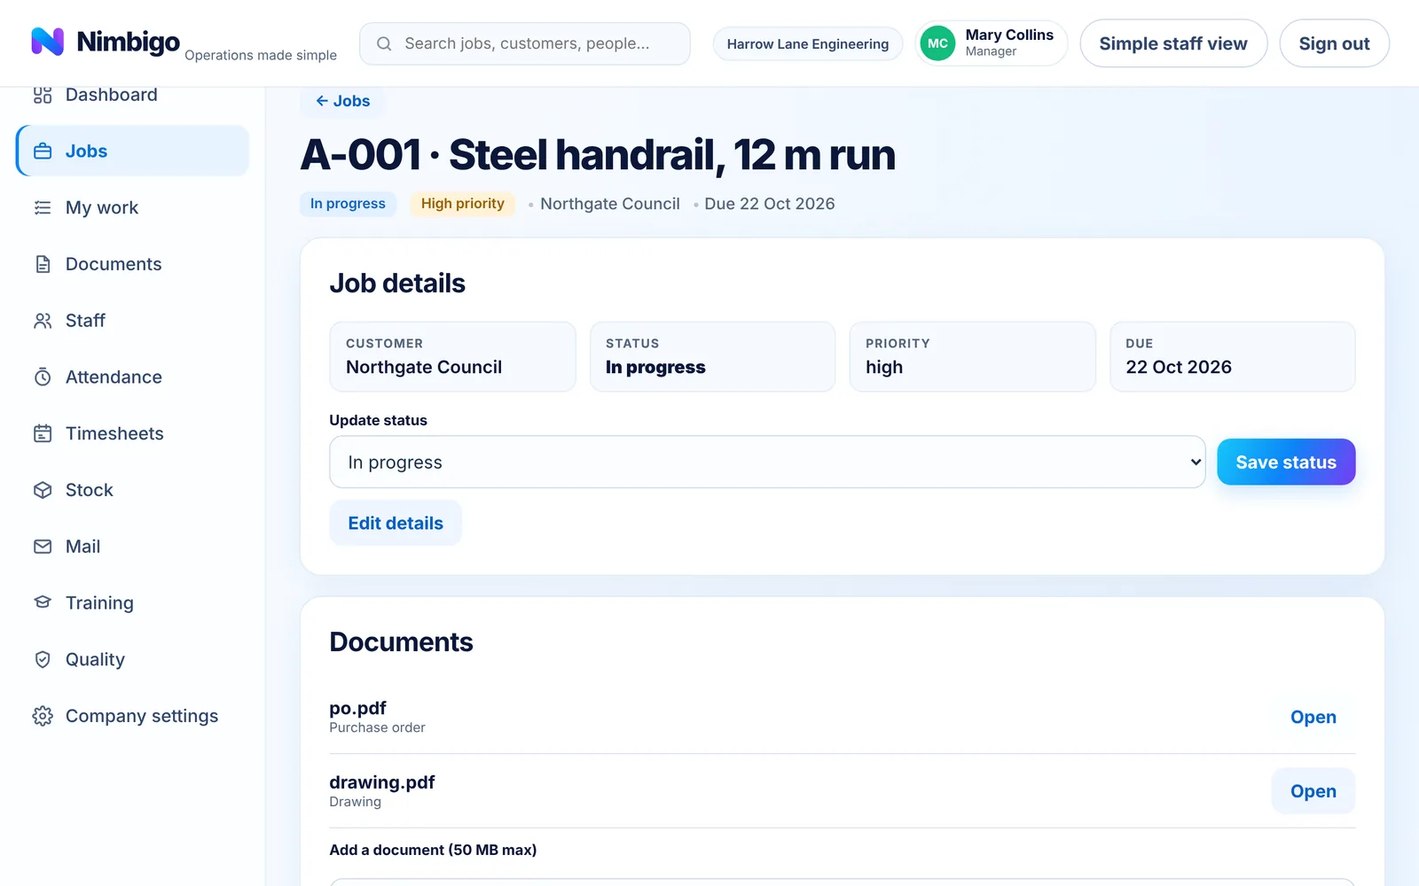The width and height of the screenshot is (1419, 886).
Task: Click the Customer Northgate Council card
Action: (452, 356)
